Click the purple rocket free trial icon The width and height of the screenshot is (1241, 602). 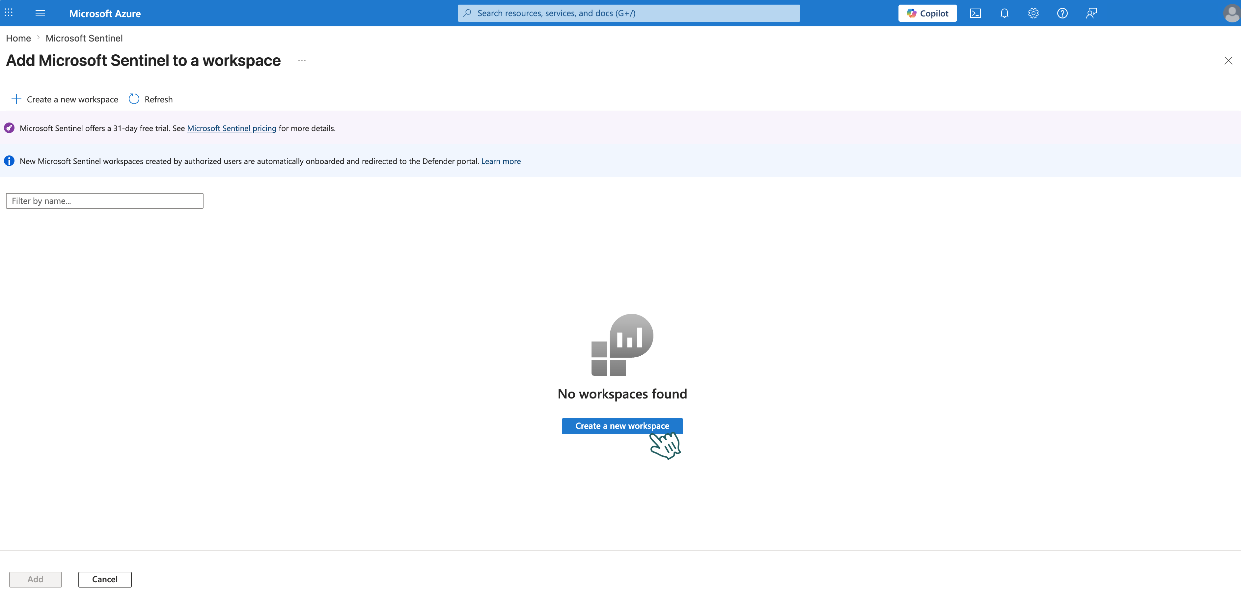pyautogui.click(x=9, y=128)
